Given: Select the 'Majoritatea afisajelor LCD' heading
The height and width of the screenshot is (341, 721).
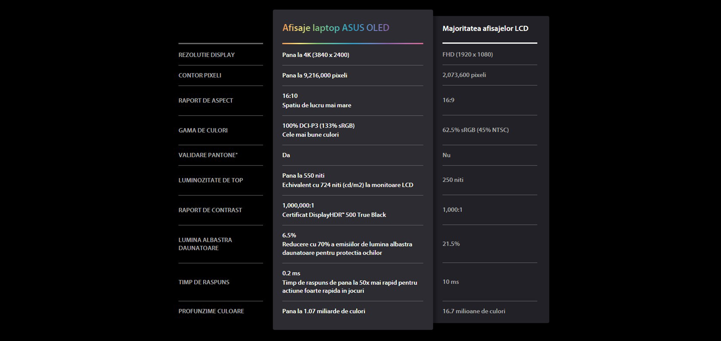Looking at the screenshot, I should [485, 28].
